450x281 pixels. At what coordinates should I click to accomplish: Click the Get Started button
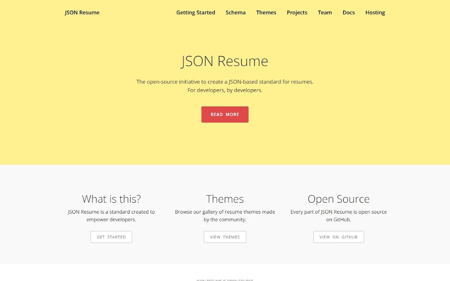pos(111,237)
